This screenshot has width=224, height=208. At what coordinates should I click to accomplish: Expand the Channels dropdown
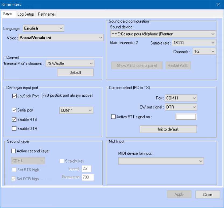[204, 52]
